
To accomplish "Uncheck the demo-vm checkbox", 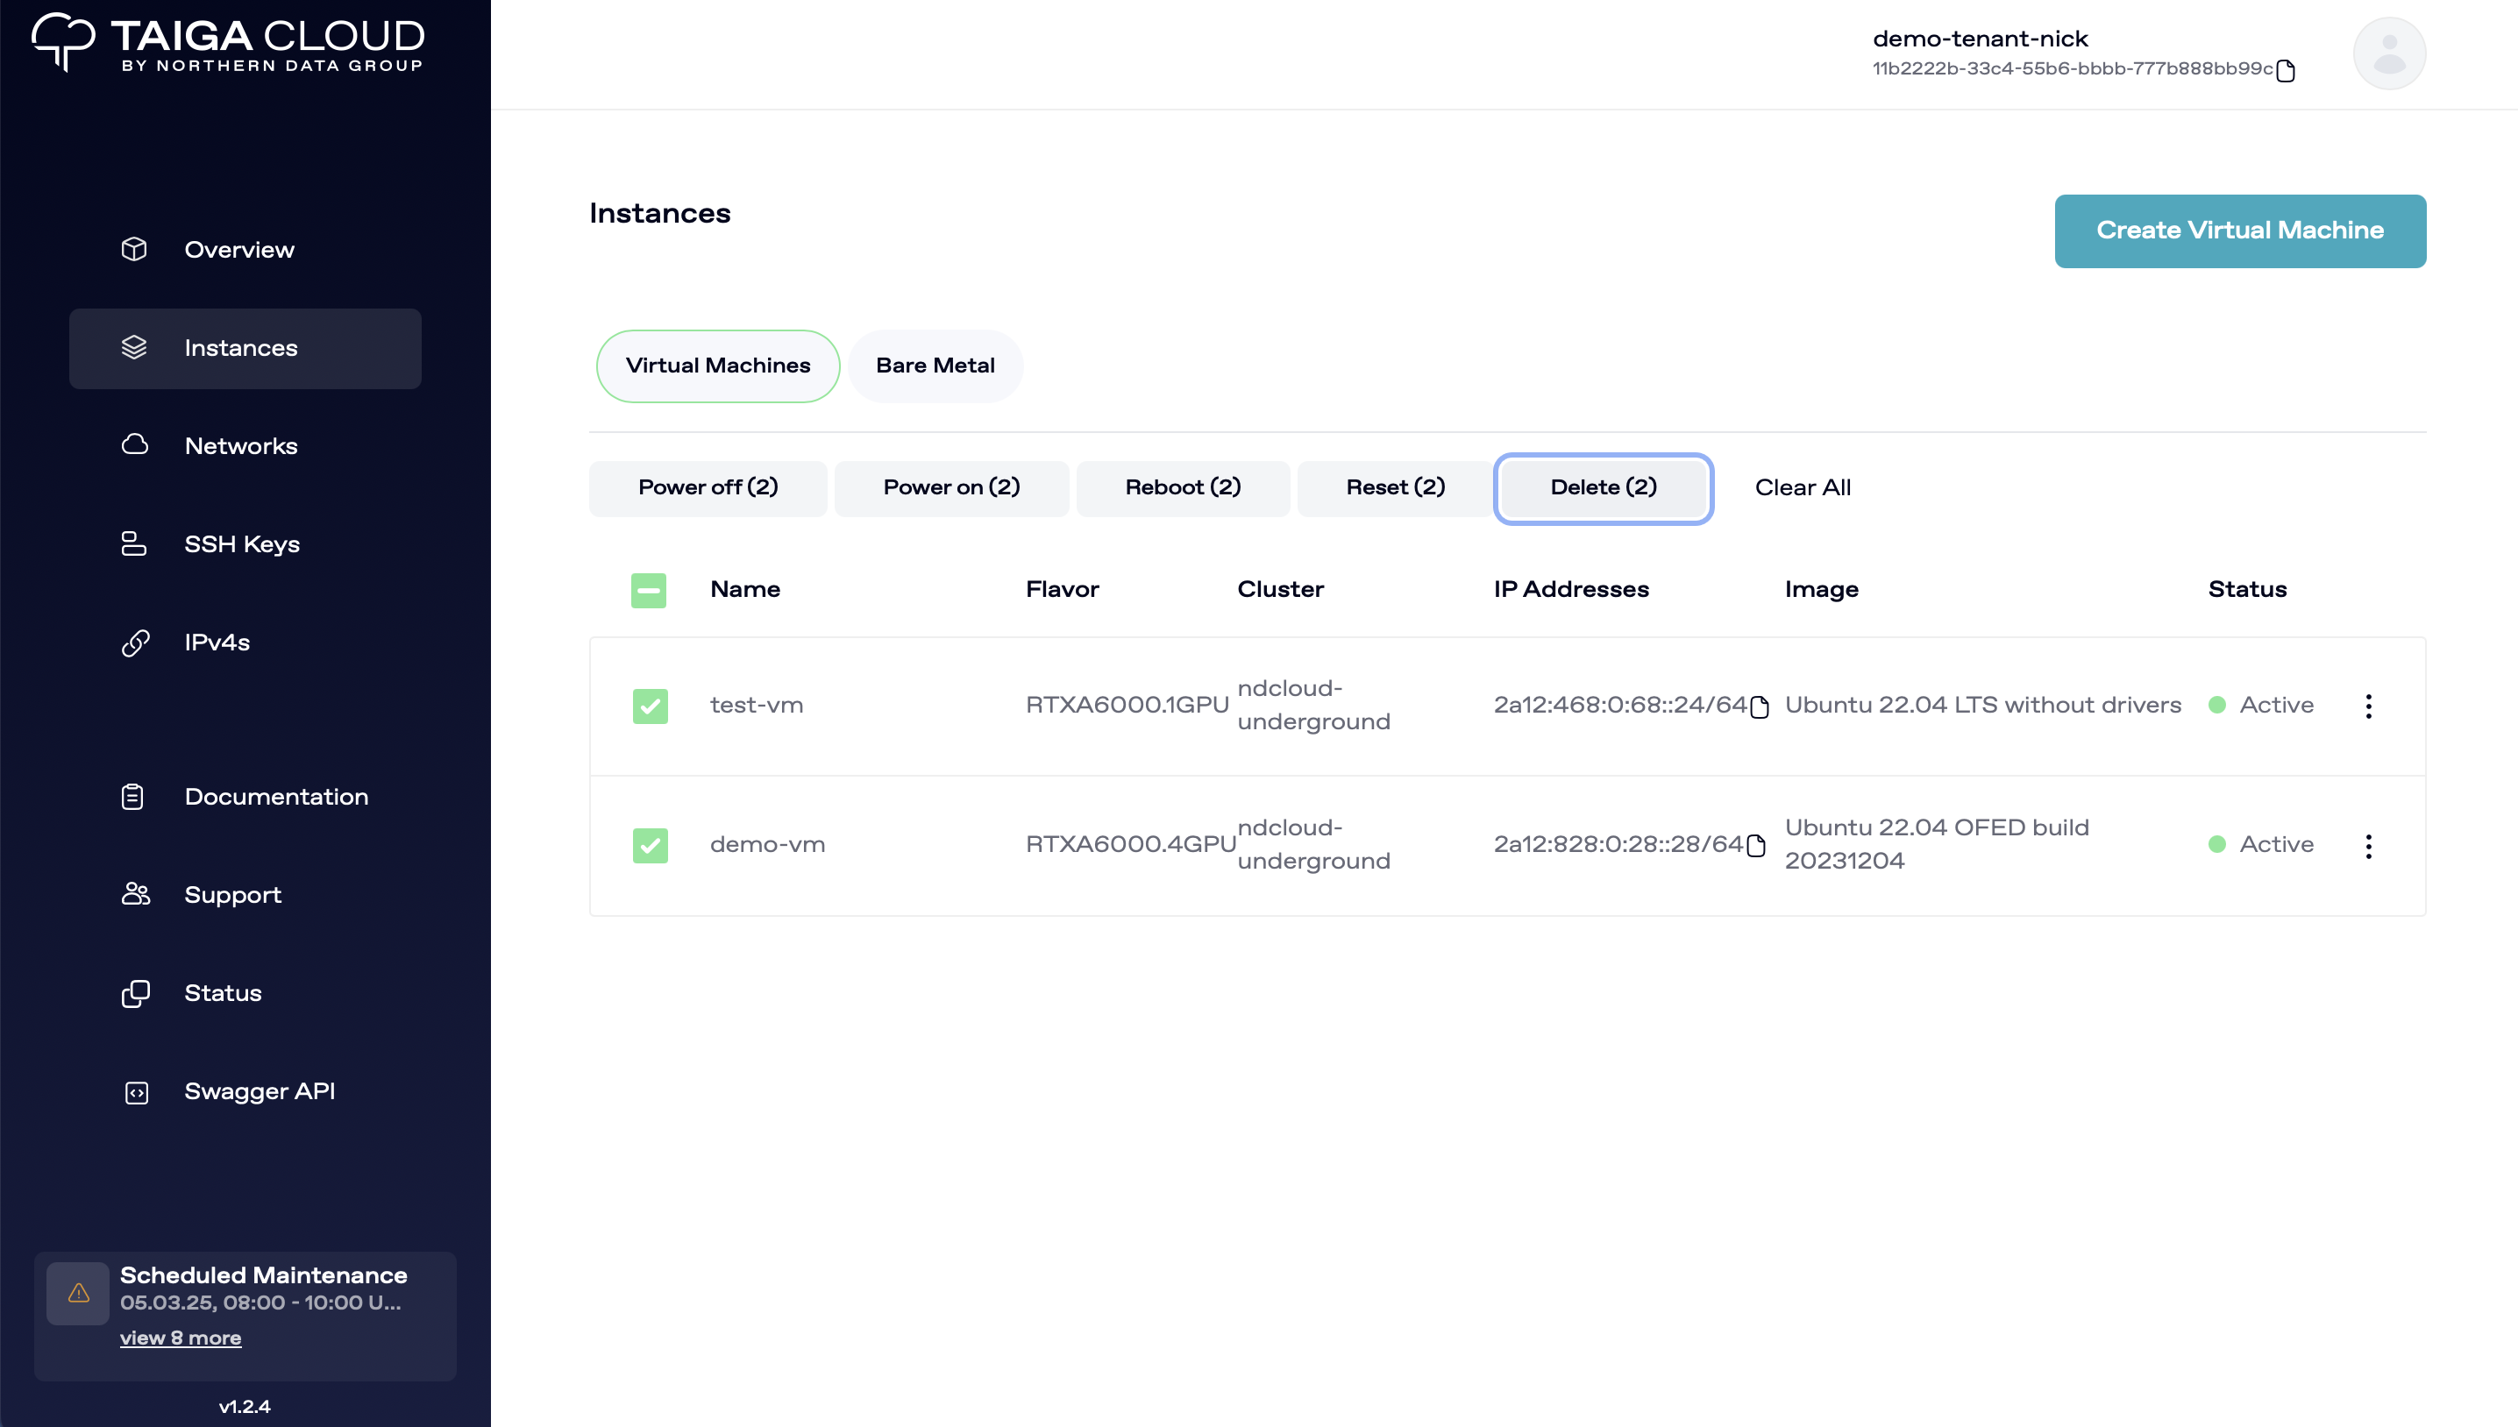I will (650, 845).
